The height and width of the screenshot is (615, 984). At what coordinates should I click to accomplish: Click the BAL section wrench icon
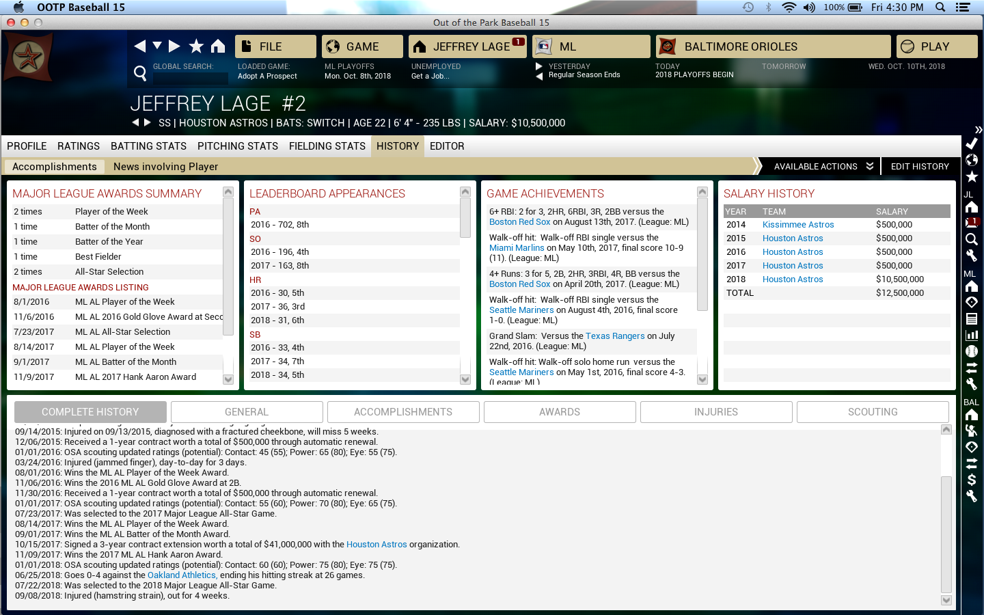pos(971,496)
